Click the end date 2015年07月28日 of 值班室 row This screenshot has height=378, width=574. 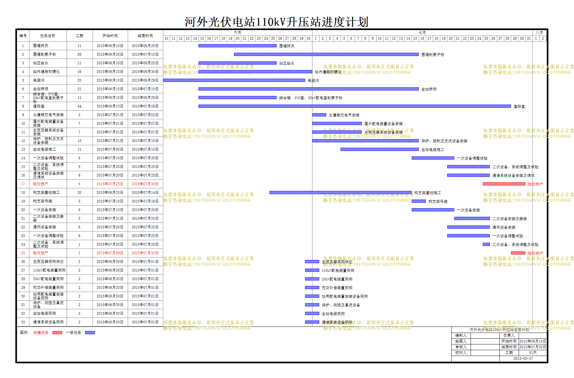pos(145,106)
